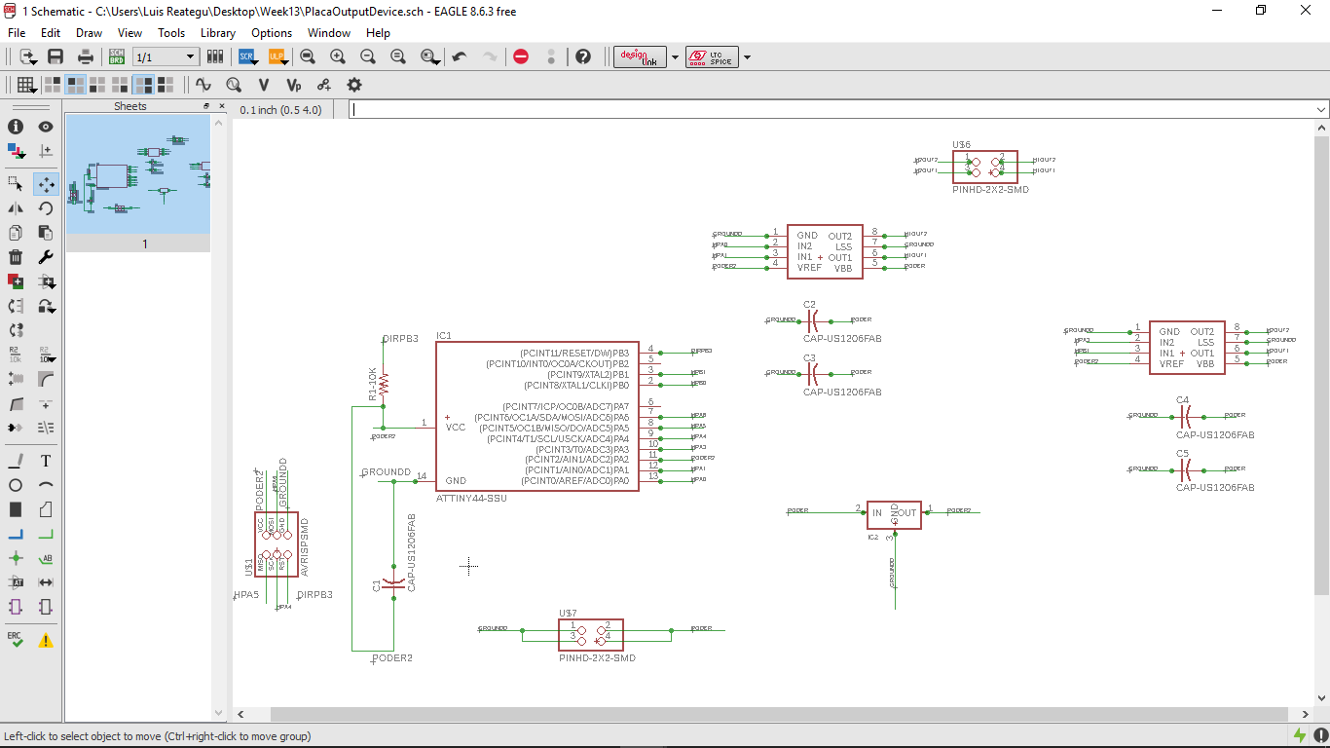
Task: Open the Grid settings icon
Action: click(26, 85)
